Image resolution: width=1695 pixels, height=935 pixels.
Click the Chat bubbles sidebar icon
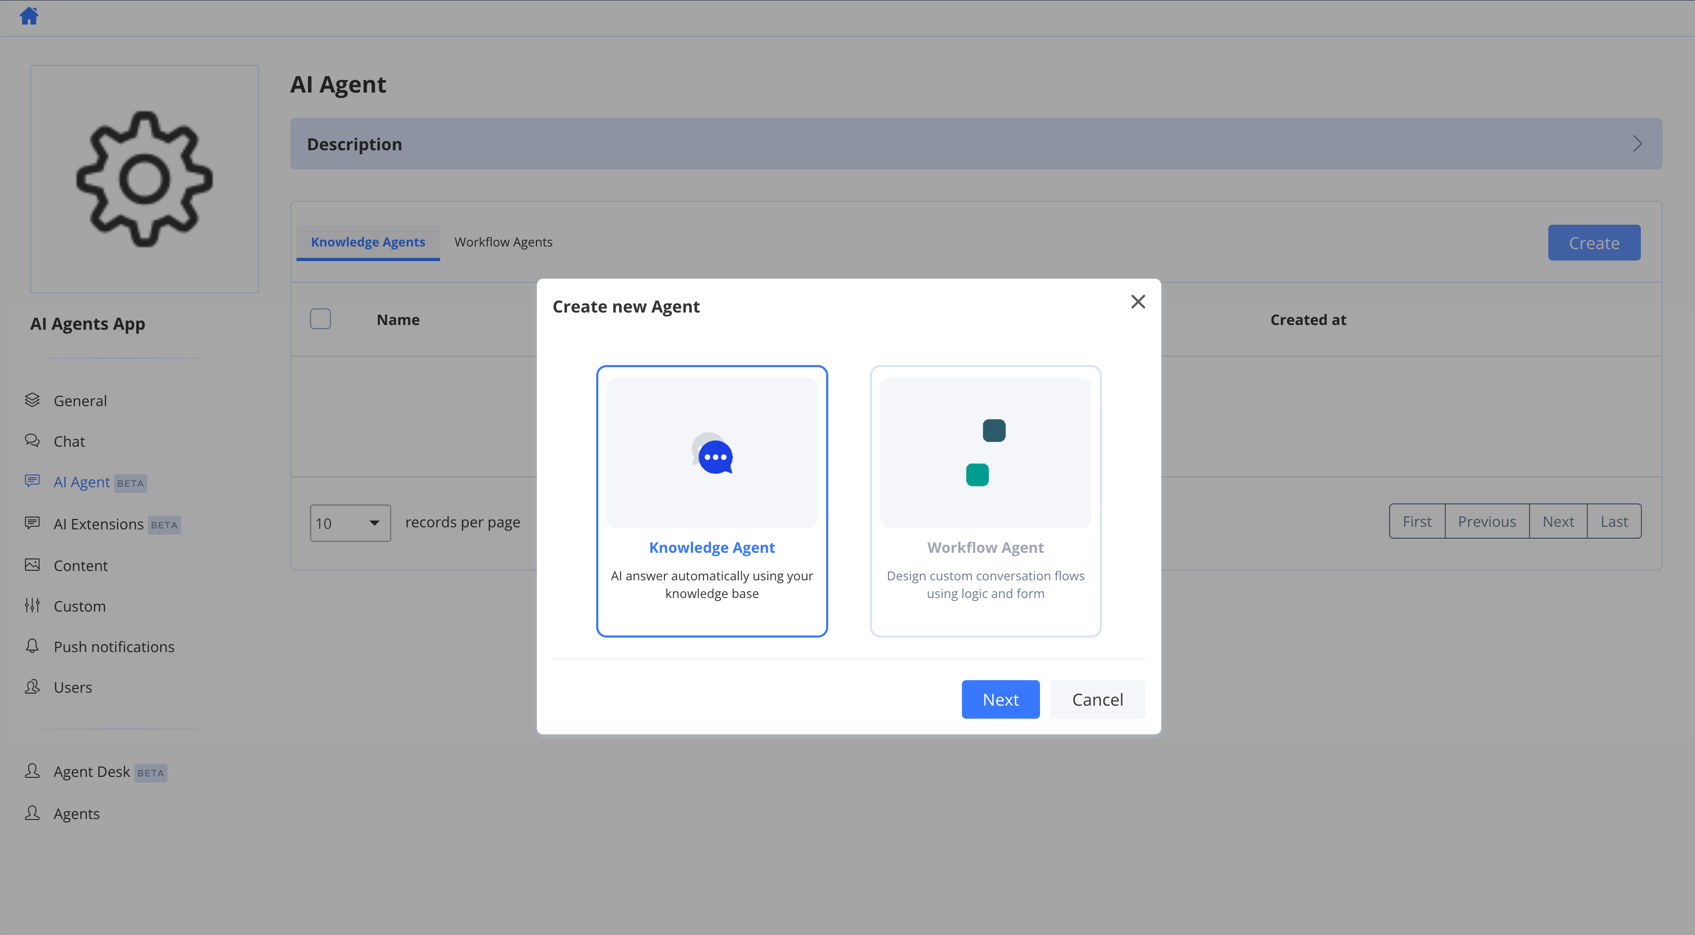(32, 440)
